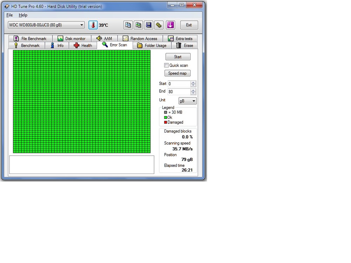Open the File menu
This screenshot has height=263, width=351.
[9, 15]
